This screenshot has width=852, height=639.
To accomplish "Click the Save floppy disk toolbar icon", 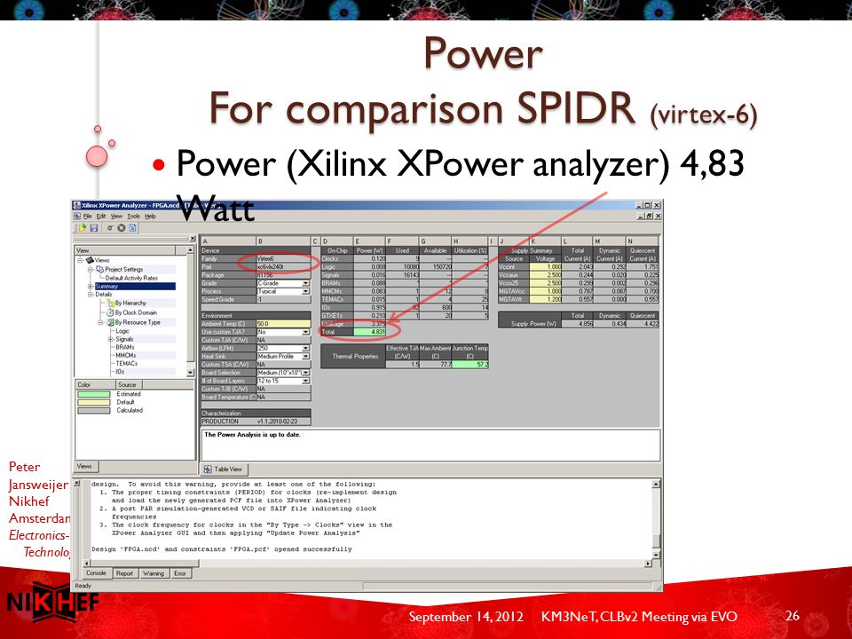I will (94, 228).
